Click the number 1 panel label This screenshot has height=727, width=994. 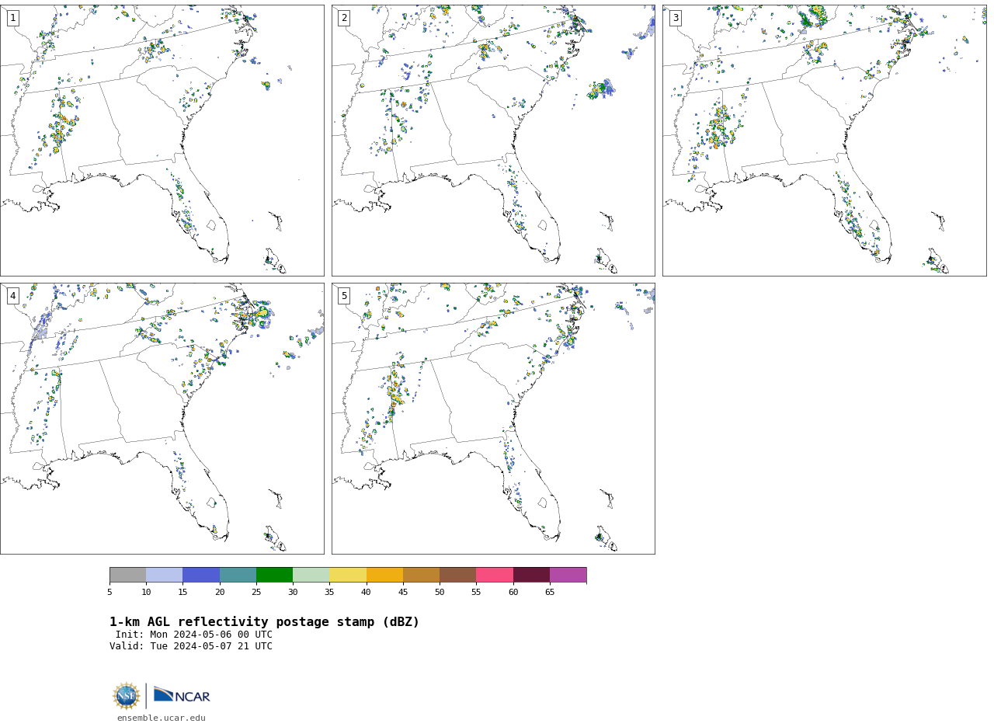(x=12, y=18)
